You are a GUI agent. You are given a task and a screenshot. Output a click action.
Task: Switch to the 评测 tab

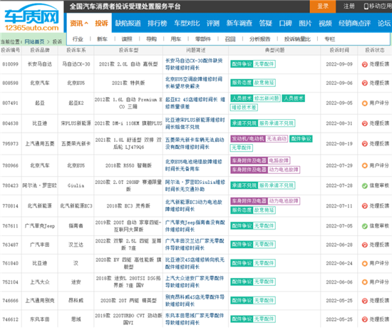click(213, 24)
